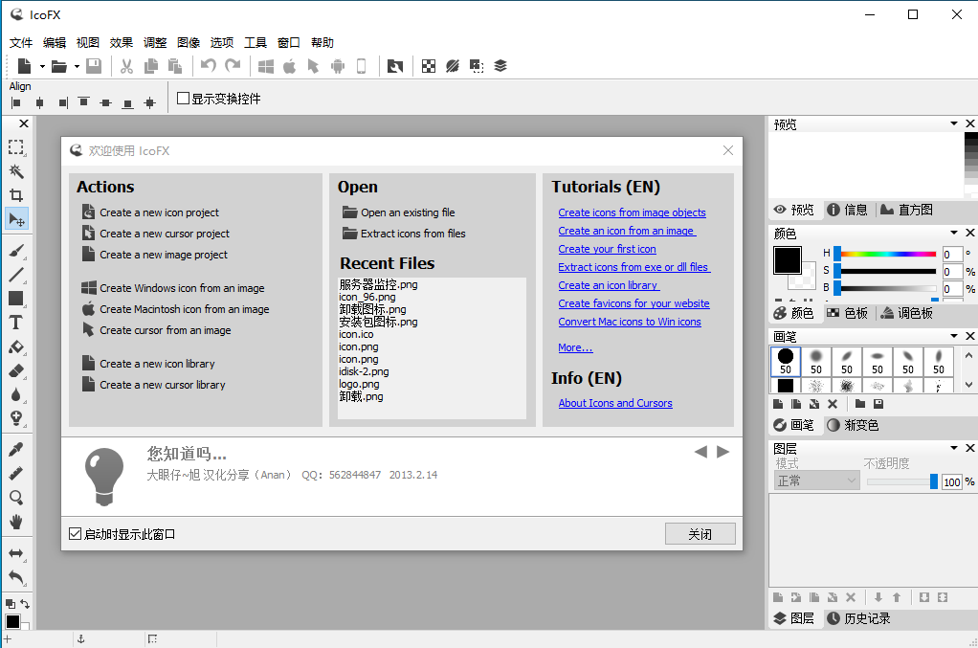
Task: Switch to the 历史记录 tab
Action: point(859,618)
